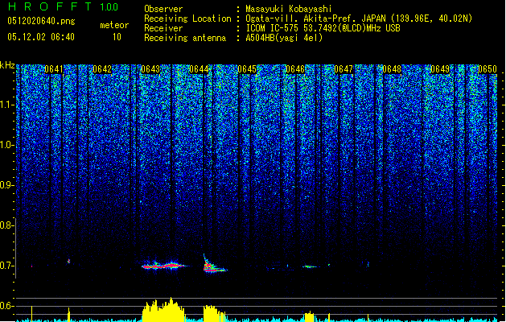
Task: Click the 0648 time marker
Action: click(392, 69)
